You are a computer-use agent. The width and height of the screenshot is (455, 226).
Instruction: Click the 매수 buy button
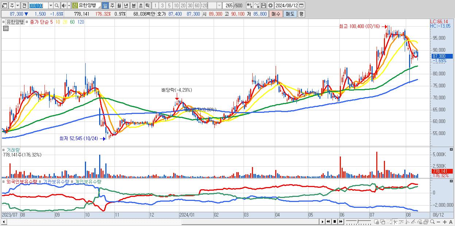(276, 14)
